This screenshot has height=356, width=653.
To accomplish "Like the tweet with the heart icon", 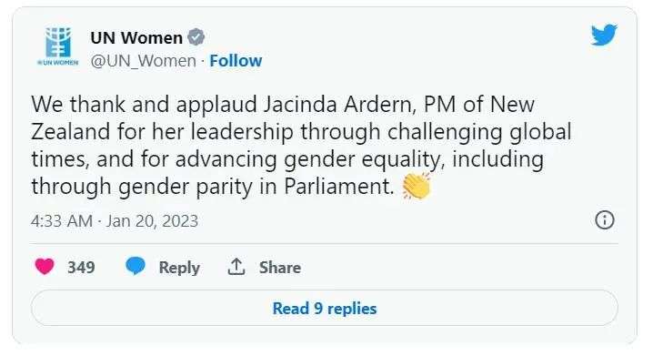I will pos(45,267).
